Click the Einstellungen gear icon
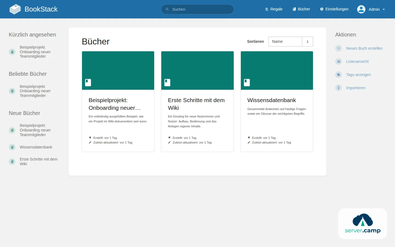 pyautogui.click(x=322, y=9)
